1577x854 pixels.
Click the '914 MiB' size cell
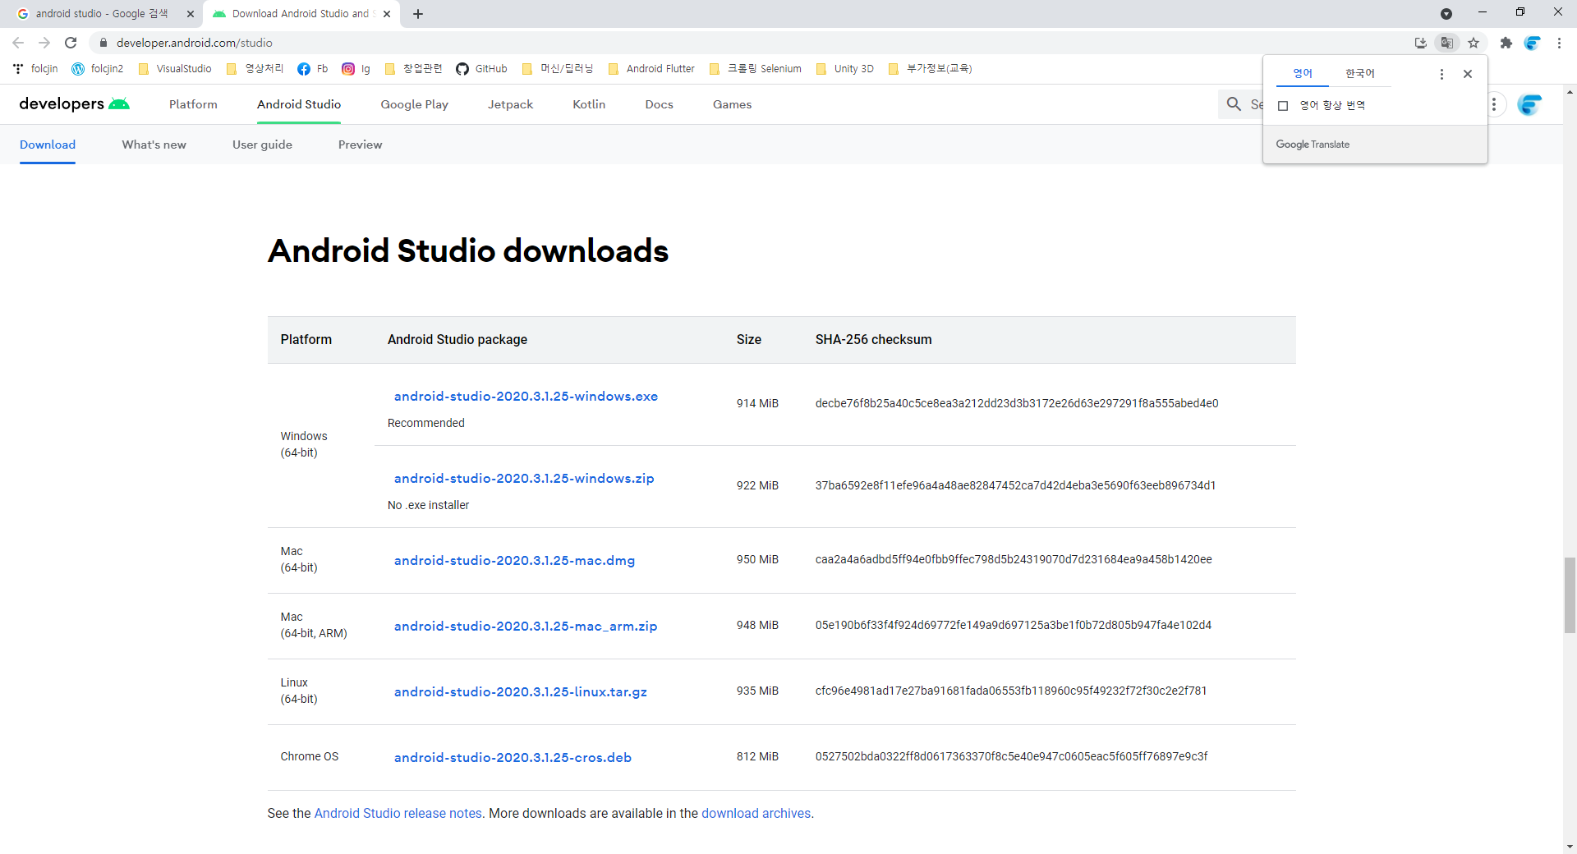click(757, 403)
